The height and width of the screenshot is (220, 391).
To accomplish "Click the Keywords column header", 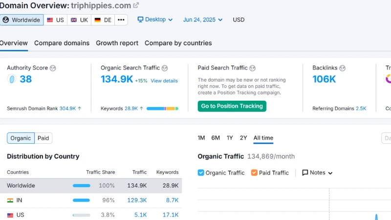I will [167, 172].
